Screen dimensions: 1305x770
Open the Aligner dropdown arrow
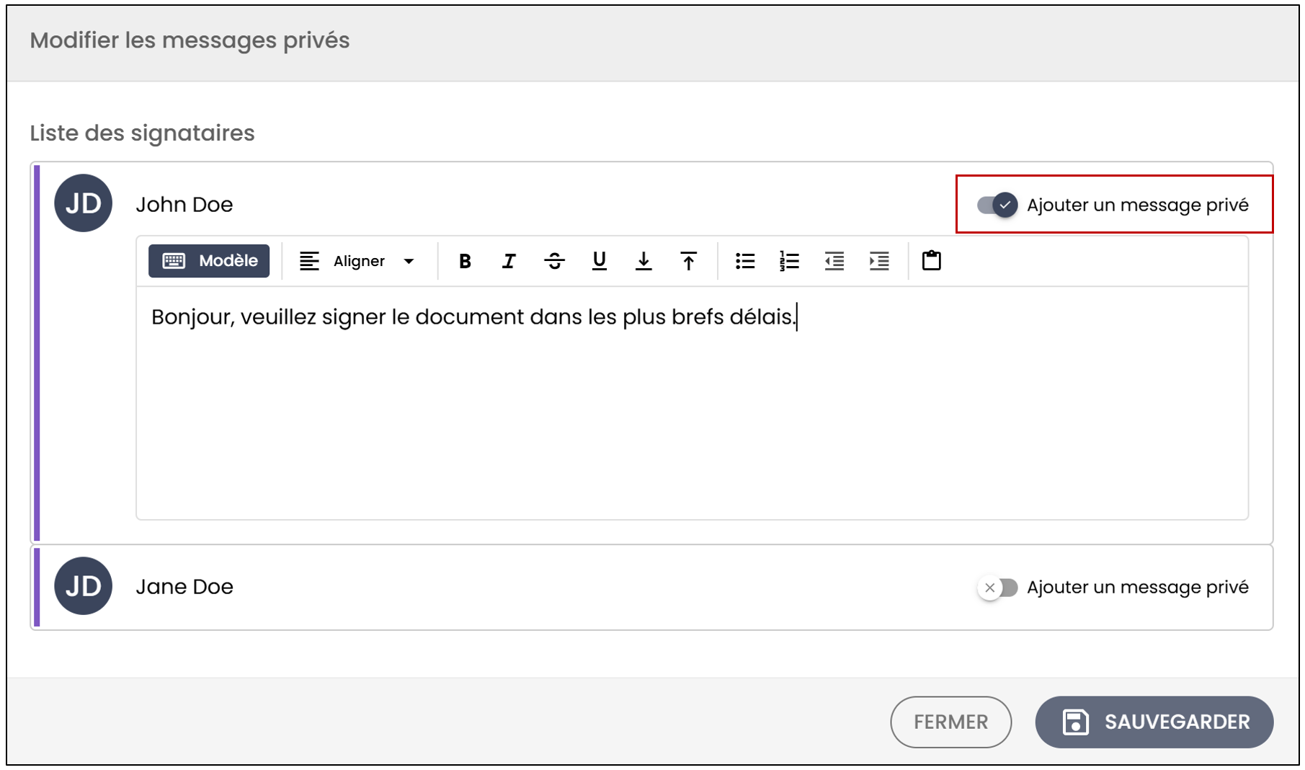pyautogui.click(x=409, y=261)
